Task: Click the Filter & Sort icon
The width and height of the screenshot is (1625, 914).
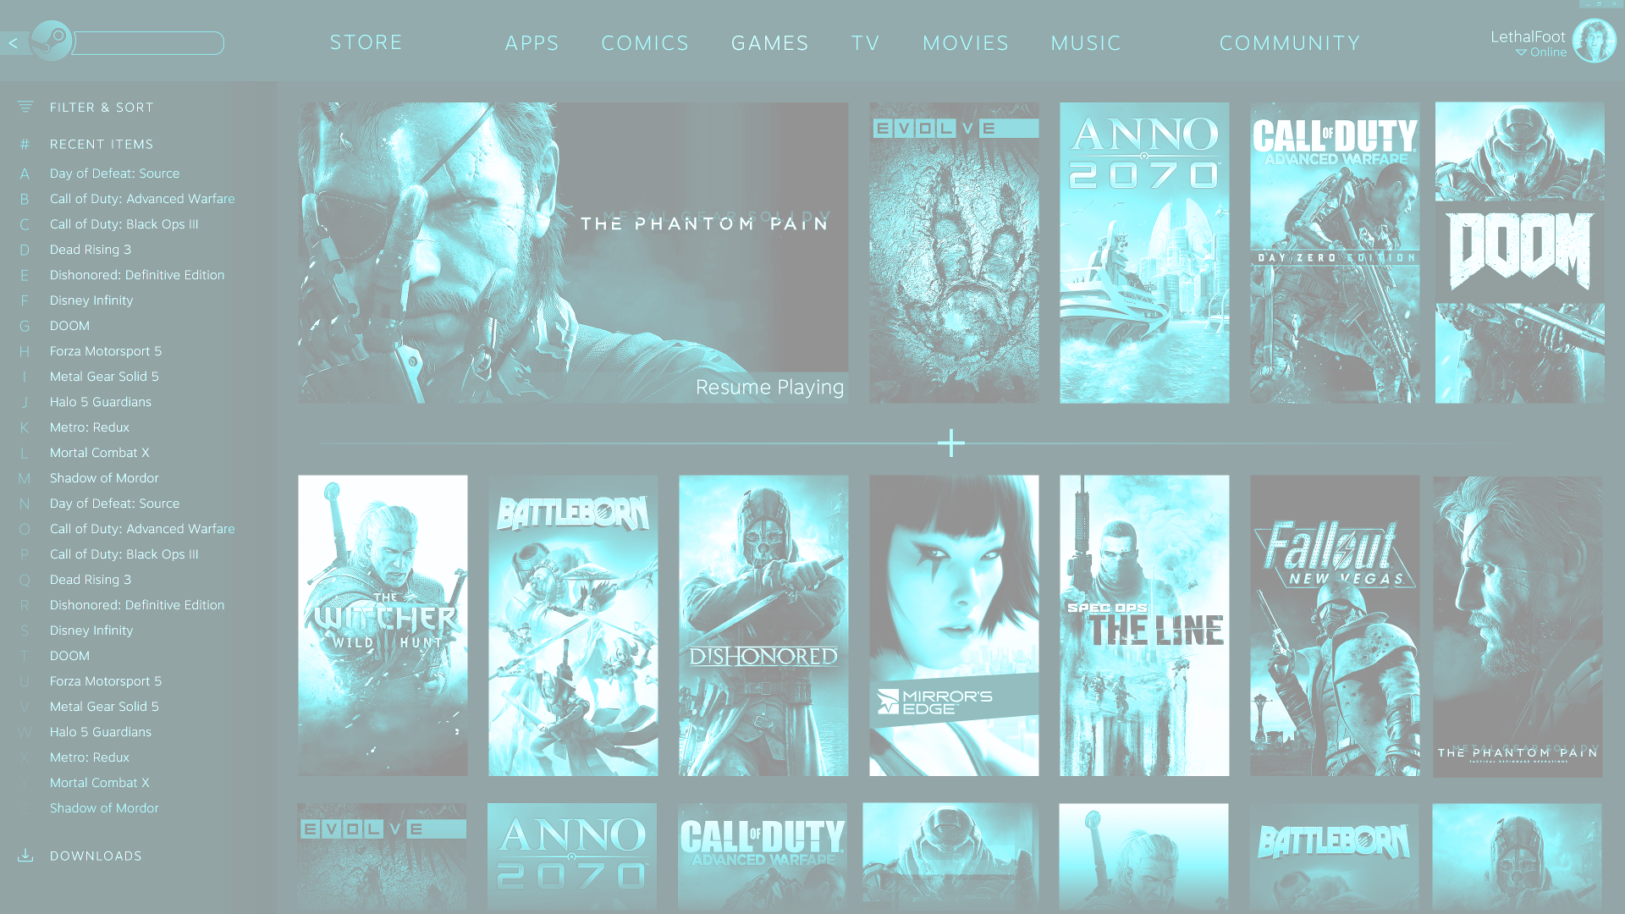Action: pos(25,106)
